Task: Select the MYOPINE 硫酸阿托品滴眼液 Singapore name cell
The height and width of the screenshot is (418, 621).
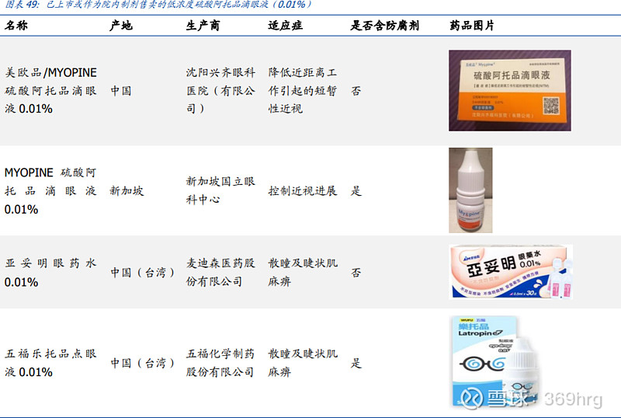Action: point(50,191)
